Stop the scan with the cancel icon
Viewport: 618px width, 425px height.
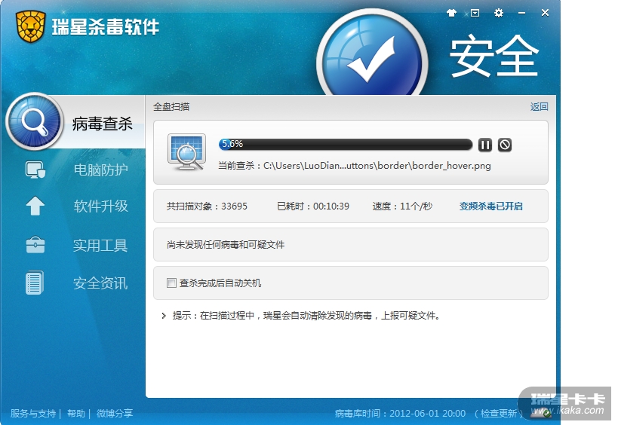tap(505, 145)
